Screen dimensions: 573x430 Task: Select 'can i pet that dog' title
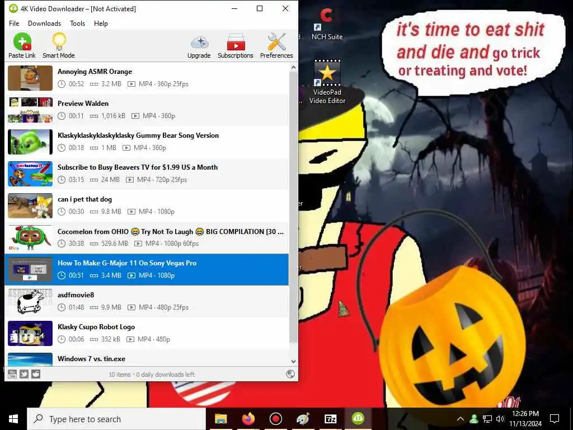pyautogui.click(x=85, y=199)
